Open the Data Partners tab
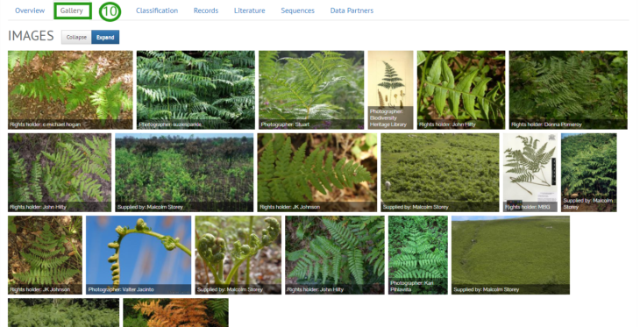Screen dimensions: 640x327 tap(352, 11)
